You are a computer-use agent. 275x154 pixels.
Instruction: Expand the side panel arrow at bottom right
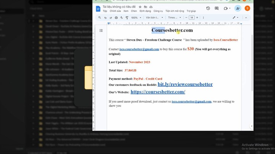click(252, 126)
